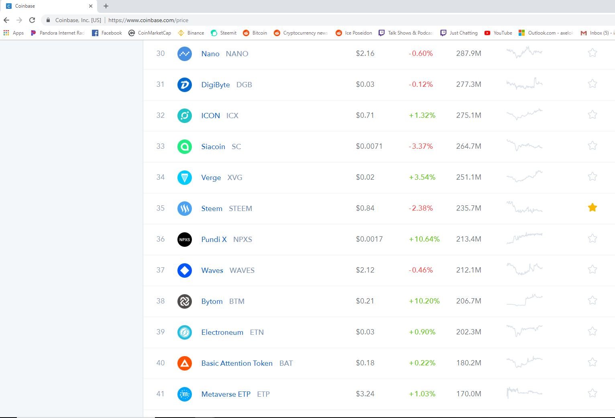Image resolution: width=615 pixels, height=418 pixels.
Task: Click the Nano coin logo icon
Action: coord(185,54)
